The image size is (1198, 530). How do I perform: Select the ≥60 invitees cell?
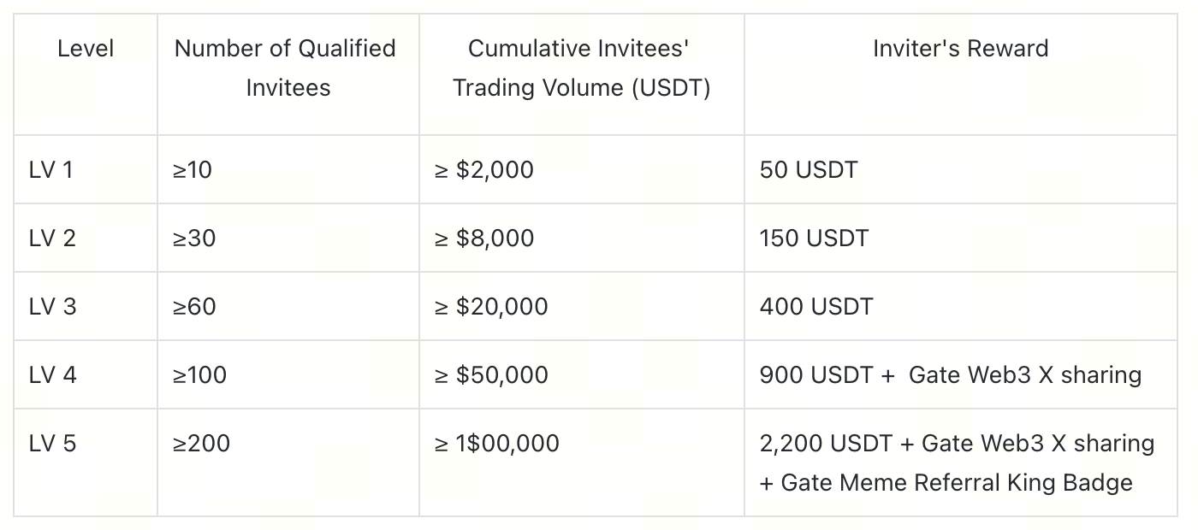coord(194,307)
